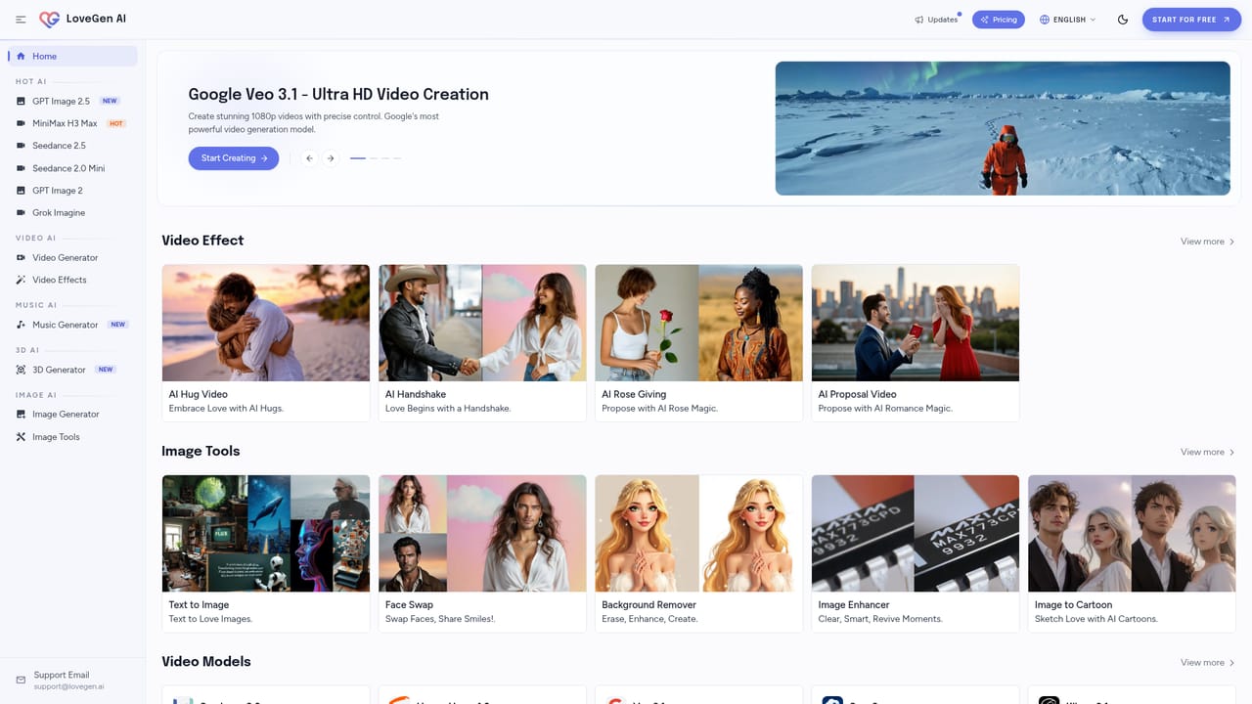Click the GPT Image 2 image icon
Screen dimensions: 1252x704
pyautogui.click(x=22, y=191)
